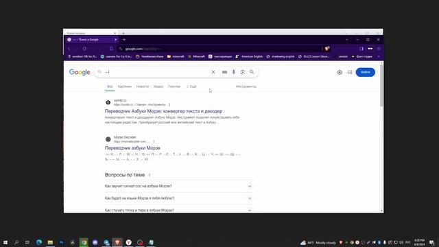Open the Google apps grid

point(351,72)
